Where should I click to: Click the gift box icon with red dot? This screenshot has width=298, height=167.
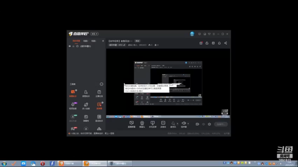click(201, 43)
